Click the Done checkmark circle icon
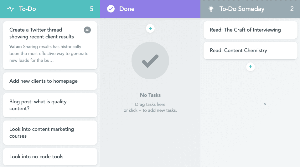The image size is (300, 167). [111, 9]
